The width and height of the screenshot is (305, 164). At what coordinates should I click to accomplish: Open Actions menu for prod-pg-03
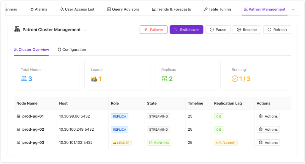point(268,143)
